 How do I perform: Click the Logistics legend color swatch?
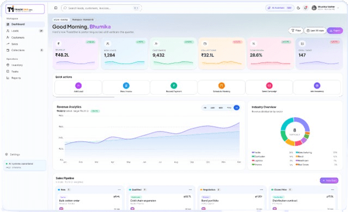pyautogui.click(x=253, y=160)
